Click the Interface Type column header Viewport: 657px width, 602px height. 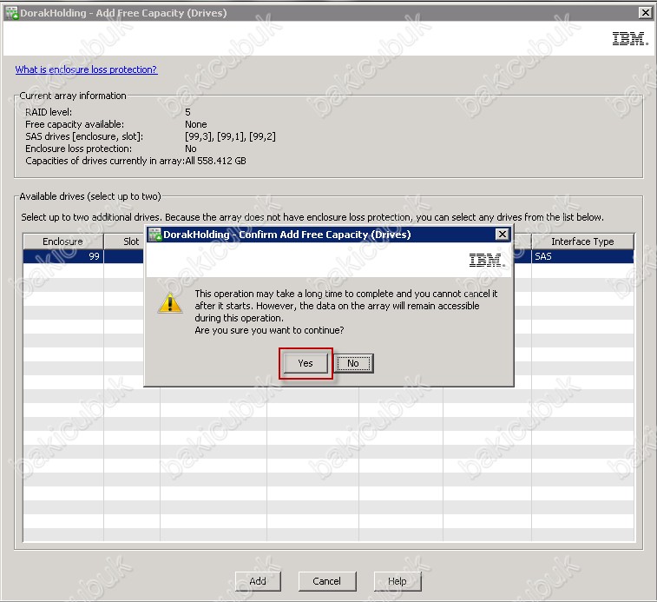pos(582,241)
